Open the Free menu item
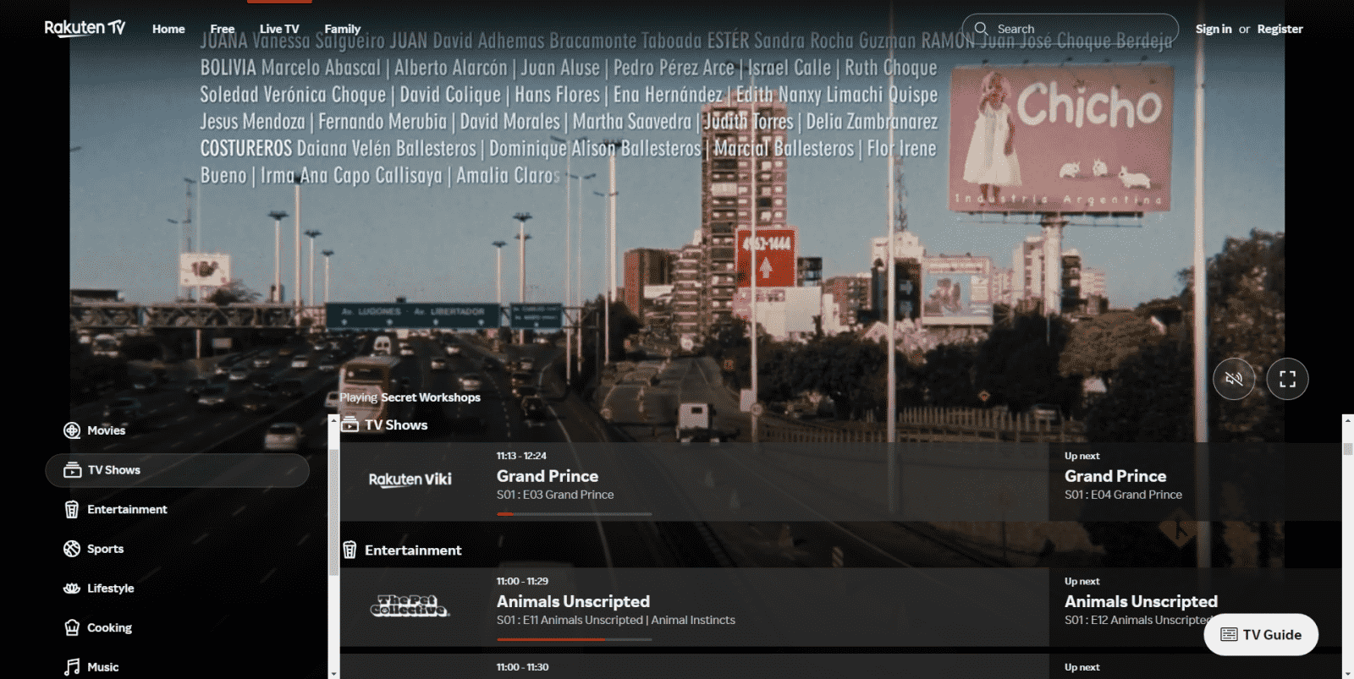 click(x=223, y=29)
